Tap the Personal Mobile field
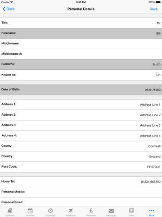Screen dimensions: 162x217 [81, 192]
